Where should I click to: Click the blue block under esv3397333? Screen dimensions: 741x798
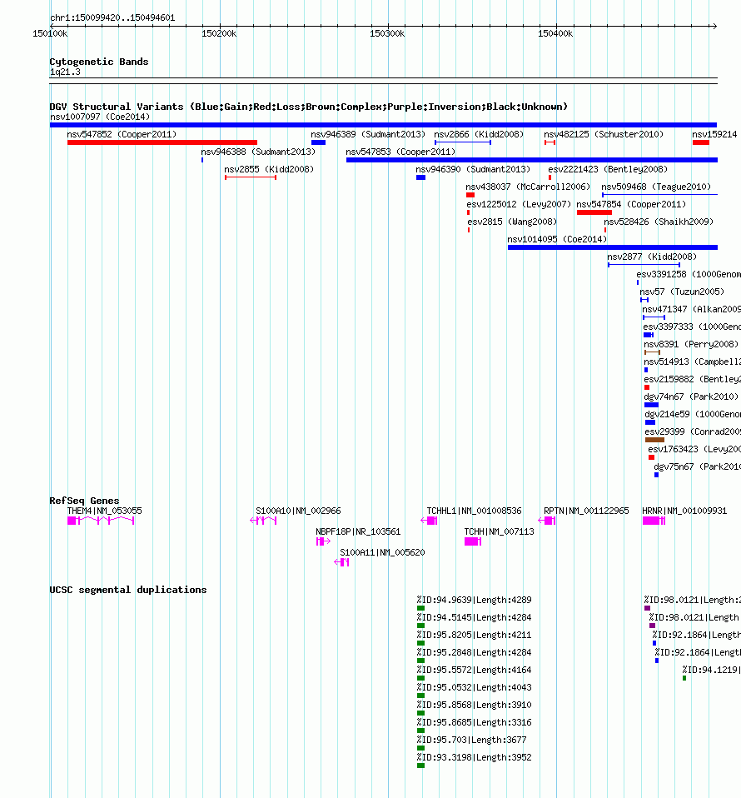coord(649,335)
